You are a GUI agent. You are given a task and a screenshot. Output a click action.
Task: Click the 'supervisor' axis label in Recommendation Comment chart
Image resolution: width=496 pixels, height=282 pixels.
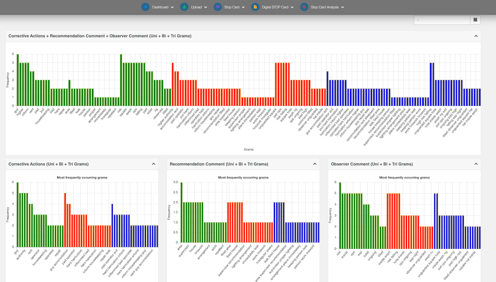184,251
